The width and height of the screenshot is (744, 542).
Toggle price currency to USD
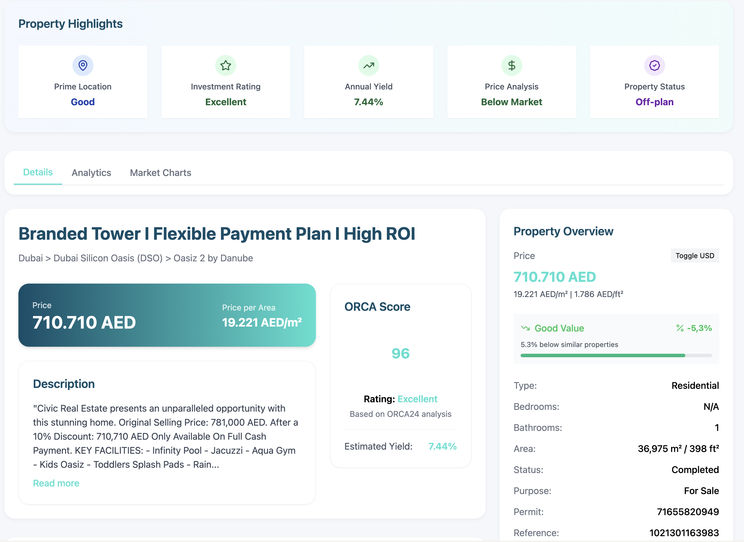click(694, 256)
